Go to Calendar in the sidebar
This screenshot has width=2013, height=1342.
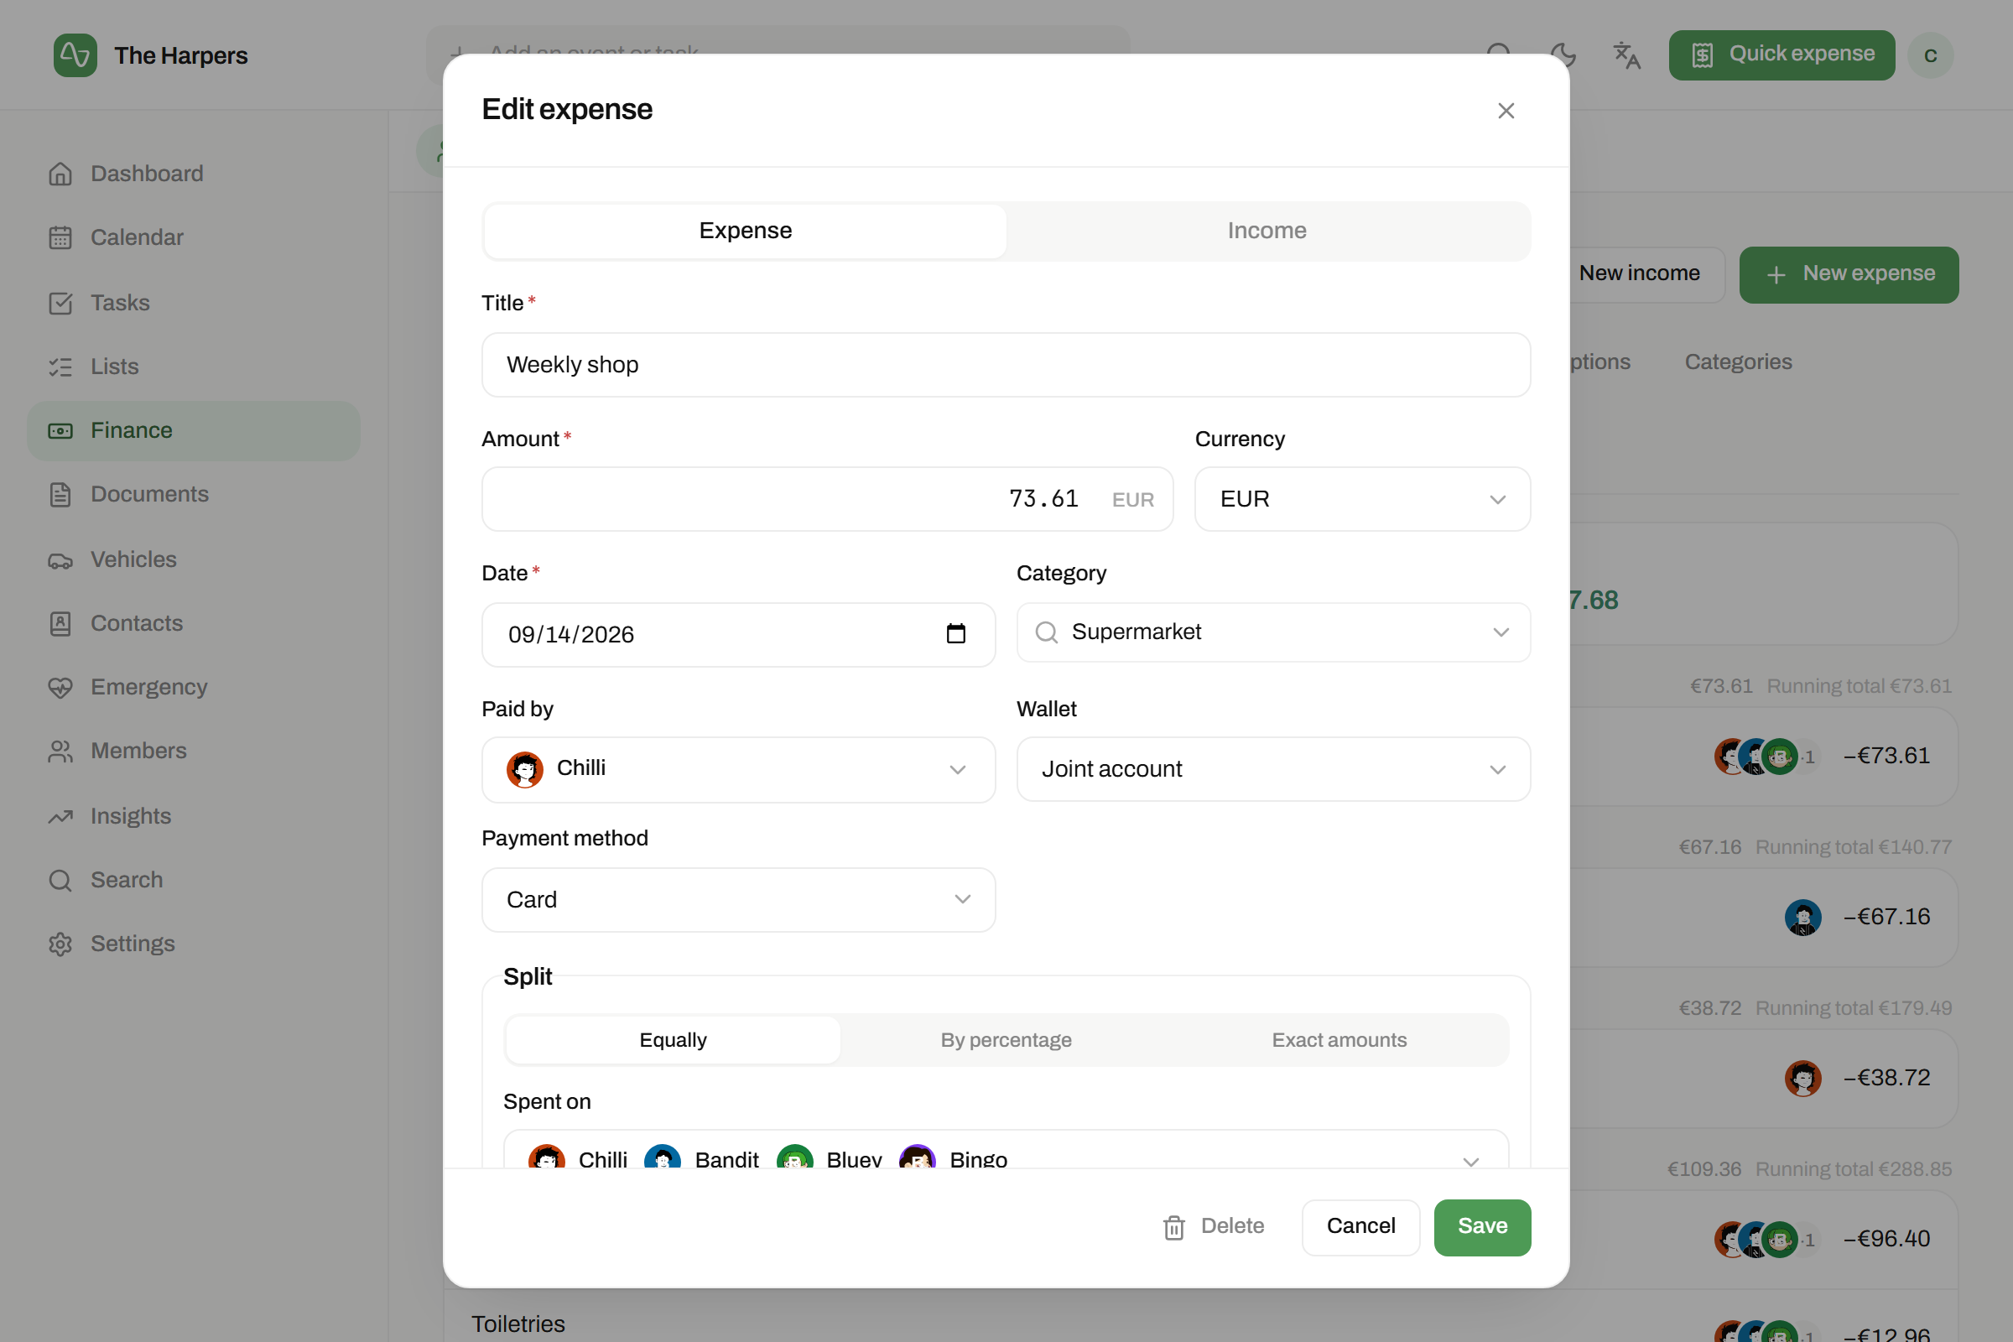(x=194, y=237)
